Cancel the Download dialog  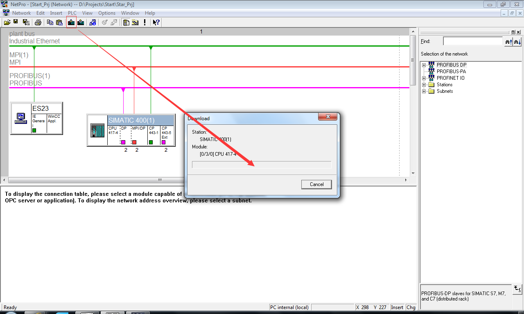pyautogui.click(x=316, y=184)
